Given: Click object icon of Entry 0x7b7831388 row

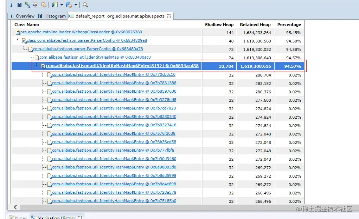Looking at the screenshot, I should pyautogui.click(x=50, y=84).
